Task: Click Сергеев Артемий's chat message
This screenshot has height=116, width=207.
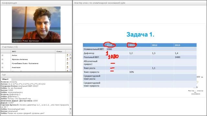Action: [35, 106]
